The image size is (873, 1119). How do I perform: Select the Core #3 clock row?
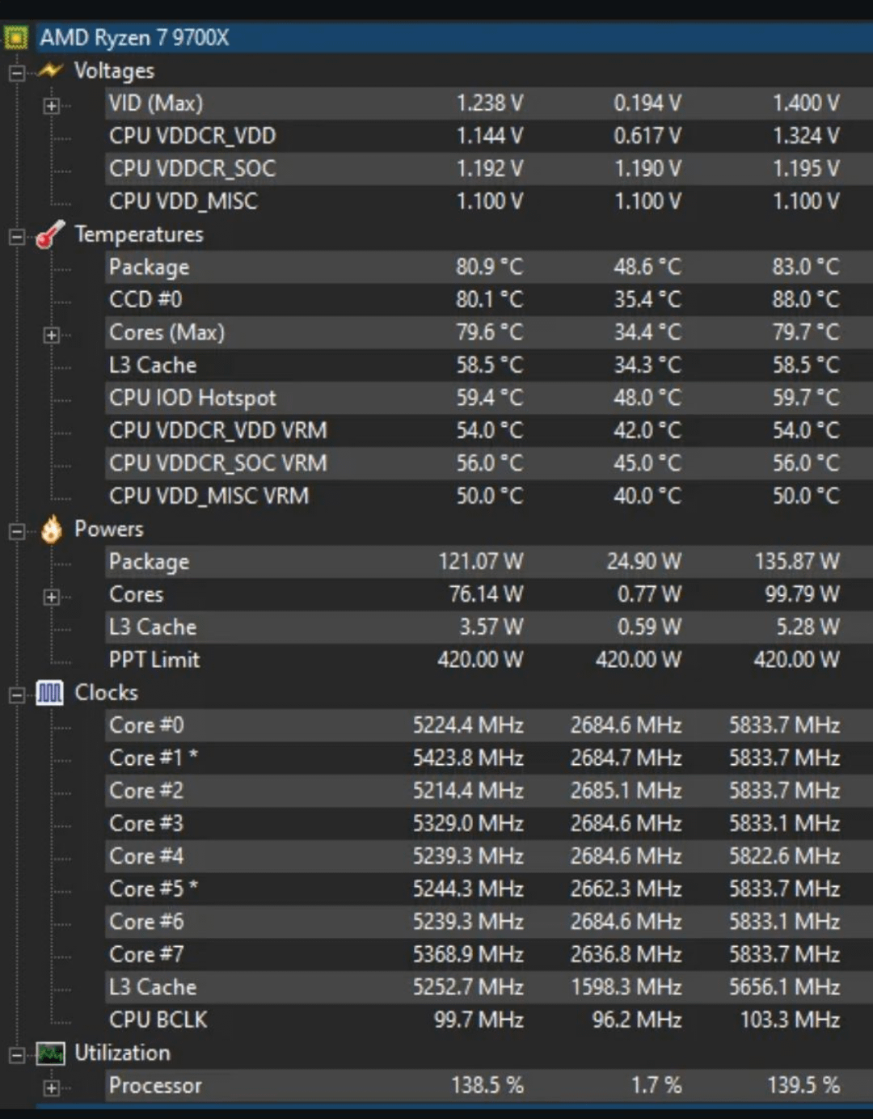[489, 823]
